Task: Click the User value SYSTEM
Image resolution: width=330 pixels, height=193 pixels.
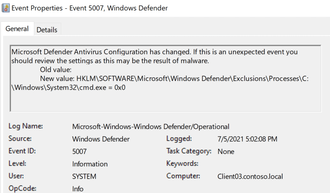Action: click(x=84, y=176)
